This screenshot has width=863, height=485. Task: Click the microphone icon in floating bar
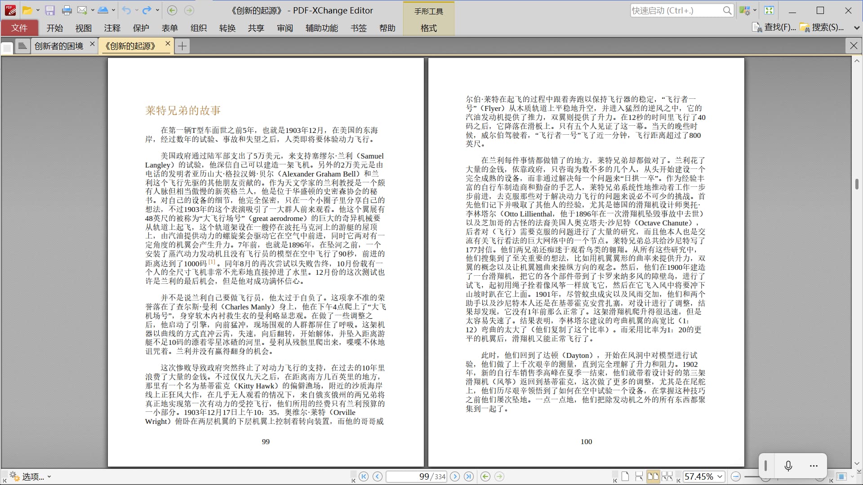(x=788, y=466)
